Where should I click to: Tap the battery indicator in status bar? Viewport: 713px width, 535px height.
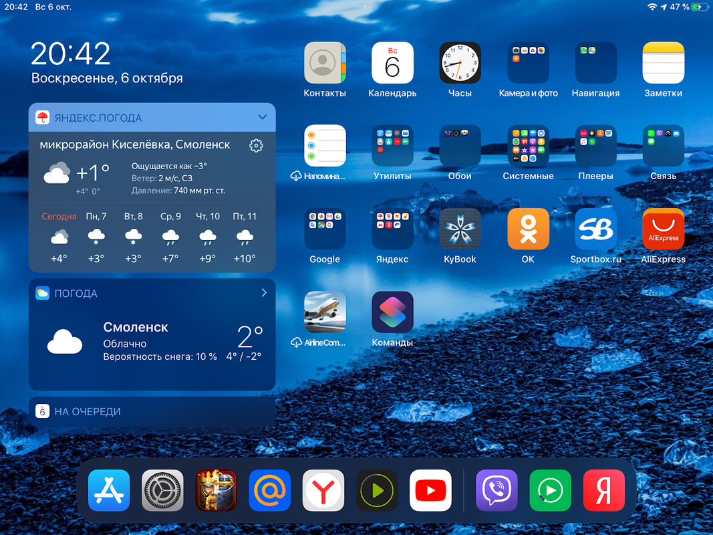699,7
